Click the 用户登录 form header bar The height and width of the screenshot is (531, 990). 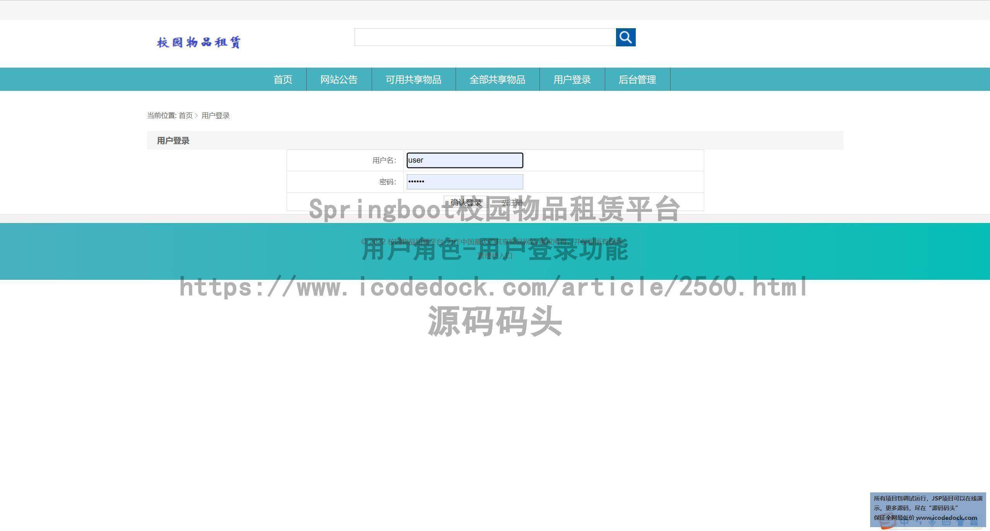[x=173, y=140]
